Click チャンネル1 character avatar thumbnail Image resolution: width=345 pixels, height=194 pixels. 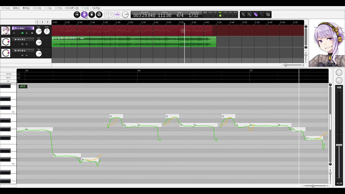(6, 31)
